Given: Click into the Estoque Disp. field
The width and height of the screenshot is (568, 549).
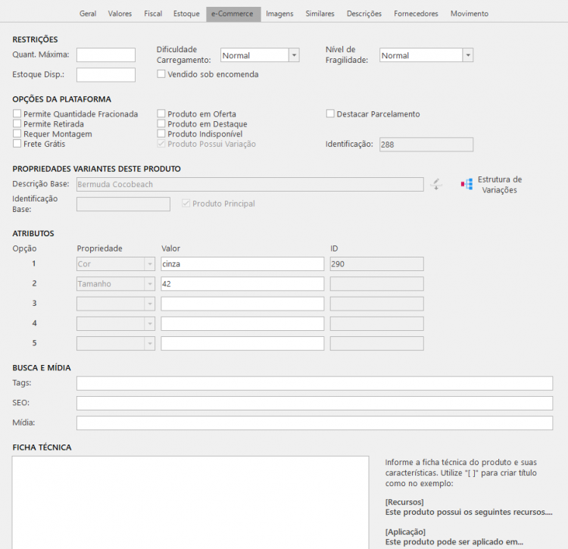Looking at the screenshot, I should point(106,75).
